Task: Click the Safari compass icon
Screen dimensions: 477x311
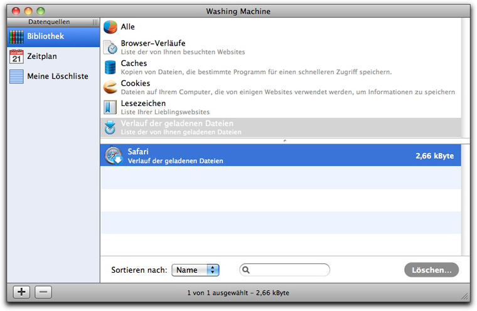Action: [114, 155]
